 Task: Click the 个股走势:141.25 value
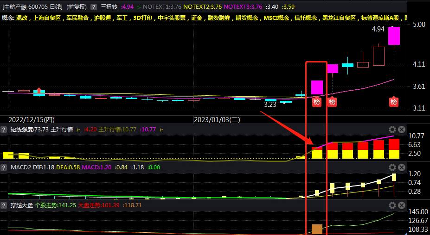click(x=55, y=205)
